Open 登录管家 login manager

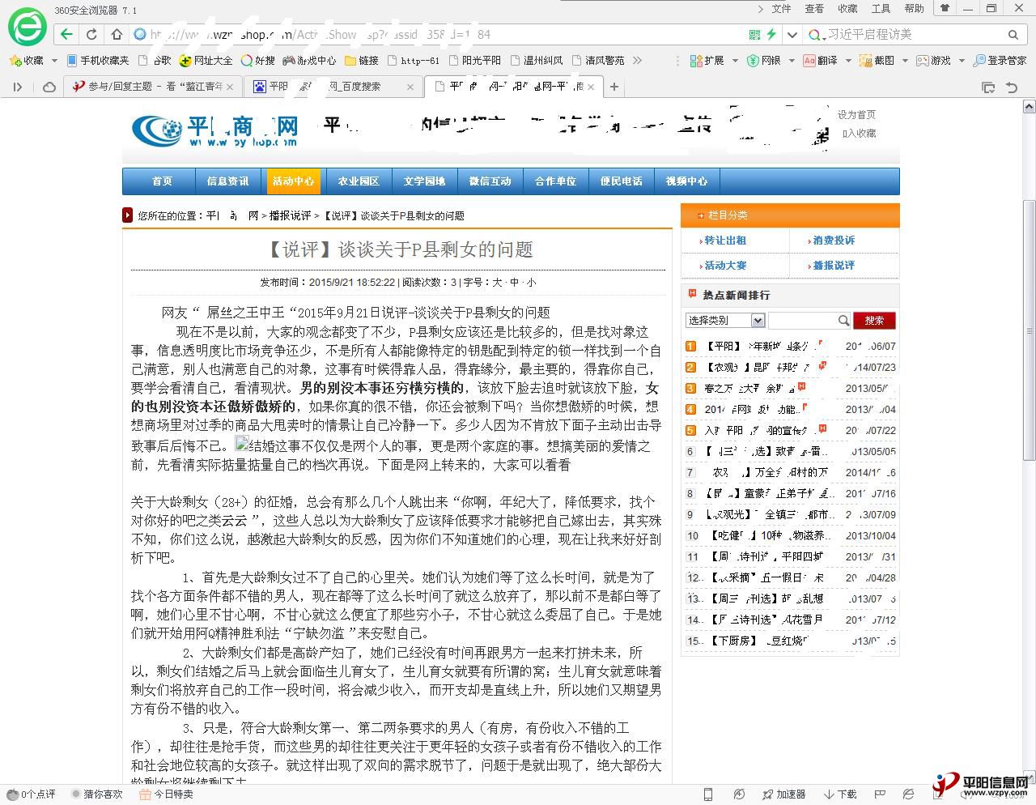tap(1000, 60)
